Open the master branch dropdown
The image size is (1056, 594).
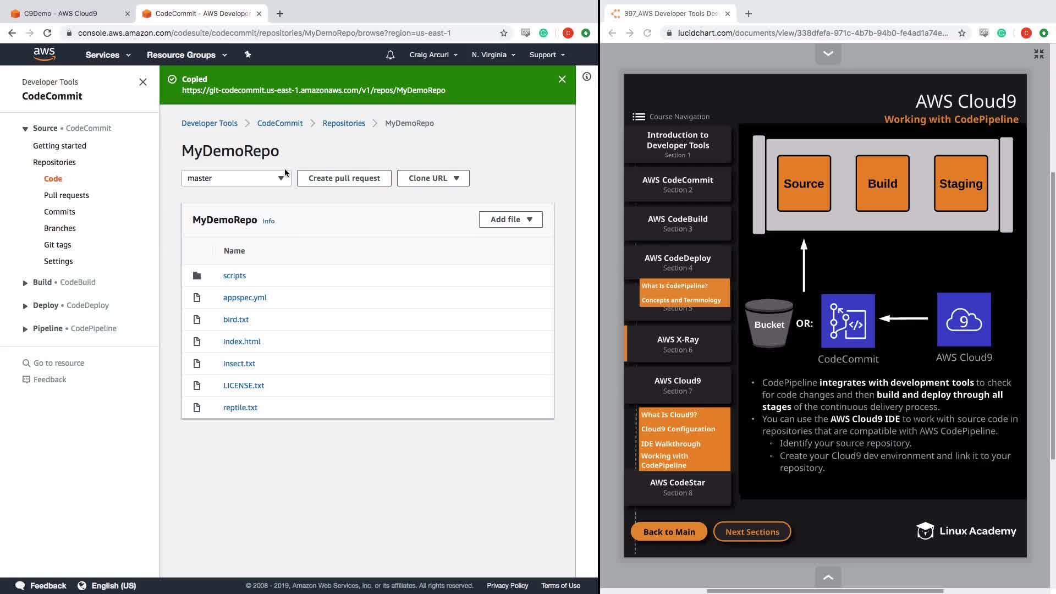236,178
